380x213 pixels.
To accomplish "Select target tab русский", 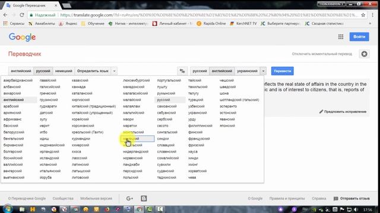I will click(x=199, y=71).
